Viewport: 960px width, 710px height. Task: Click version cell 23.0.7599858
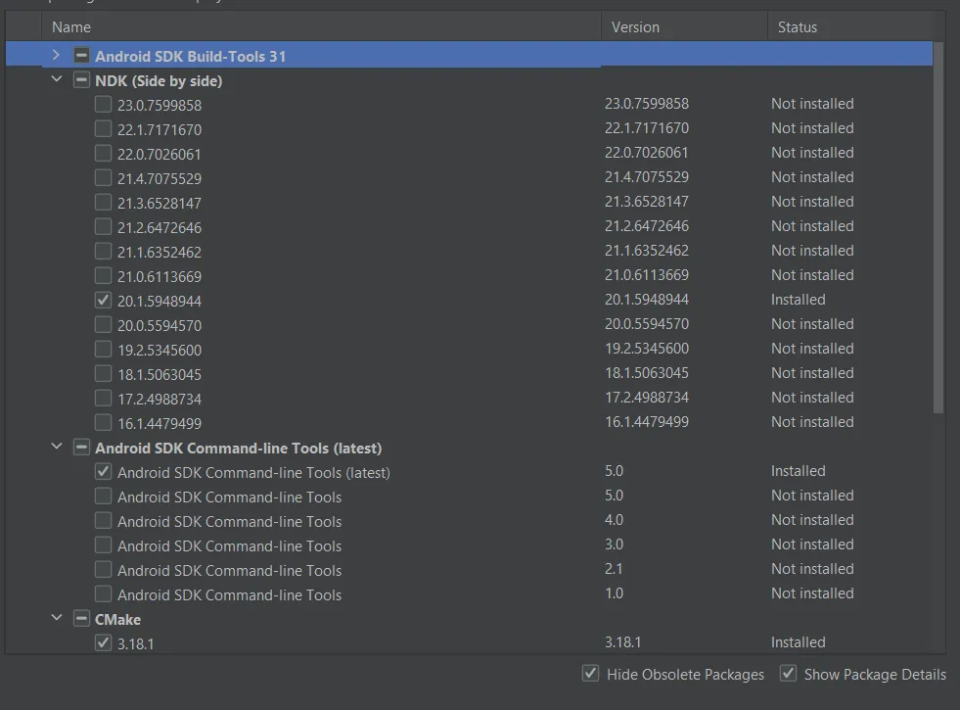(x=647, y=104)
